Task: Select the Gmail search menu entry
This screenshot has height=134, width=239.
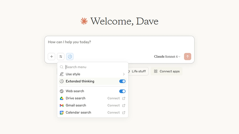Action: [93, 105]
